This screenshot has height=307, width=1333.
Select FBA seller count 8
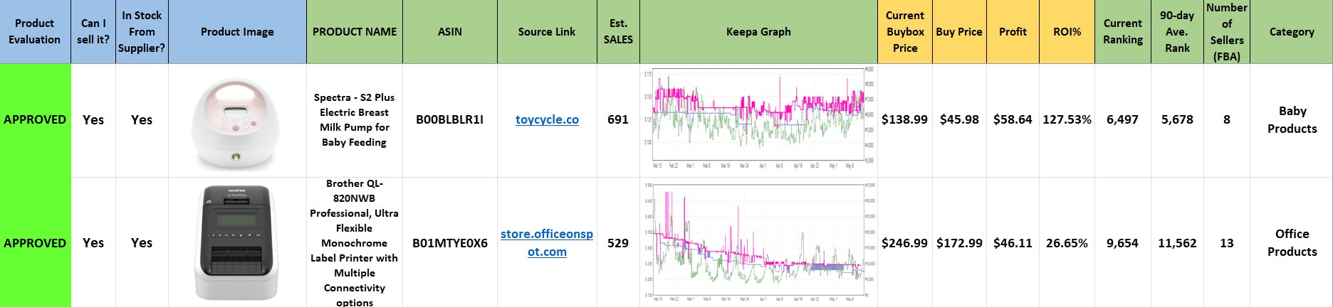1227,120
